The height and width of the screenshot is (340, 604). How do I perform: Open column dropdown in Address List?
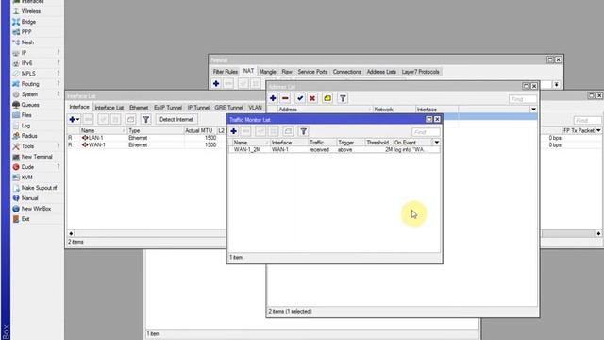[533, 110]
